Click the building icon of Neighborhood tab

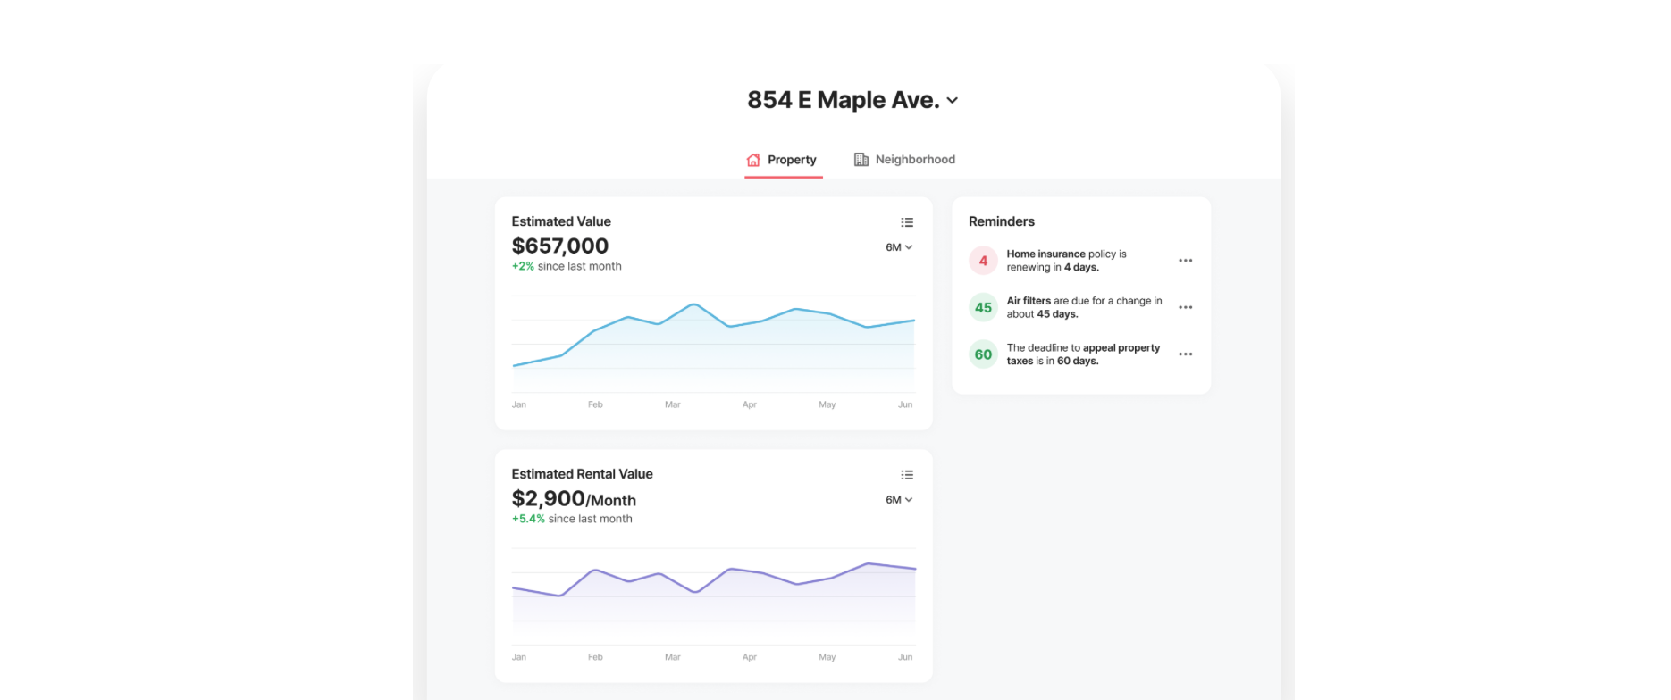click(861, 160)
